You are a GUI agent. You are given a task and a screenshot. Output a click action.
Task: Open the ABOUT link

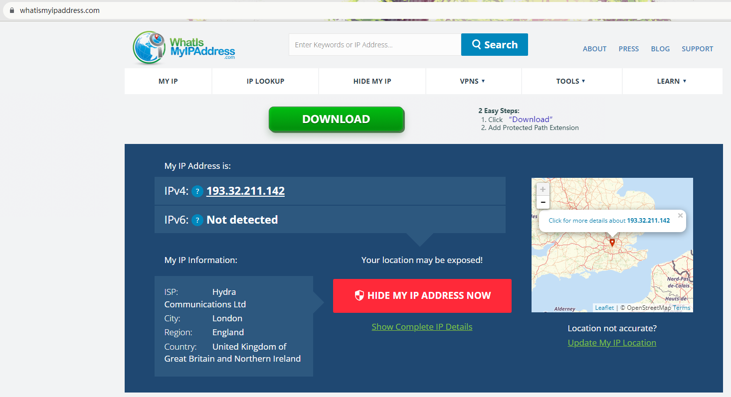(x=594, y=49)
